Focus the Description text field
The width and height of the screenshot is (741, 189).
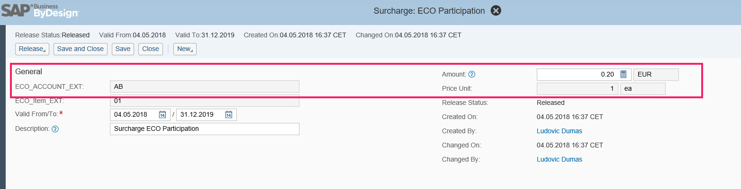[x=205, y=129]
